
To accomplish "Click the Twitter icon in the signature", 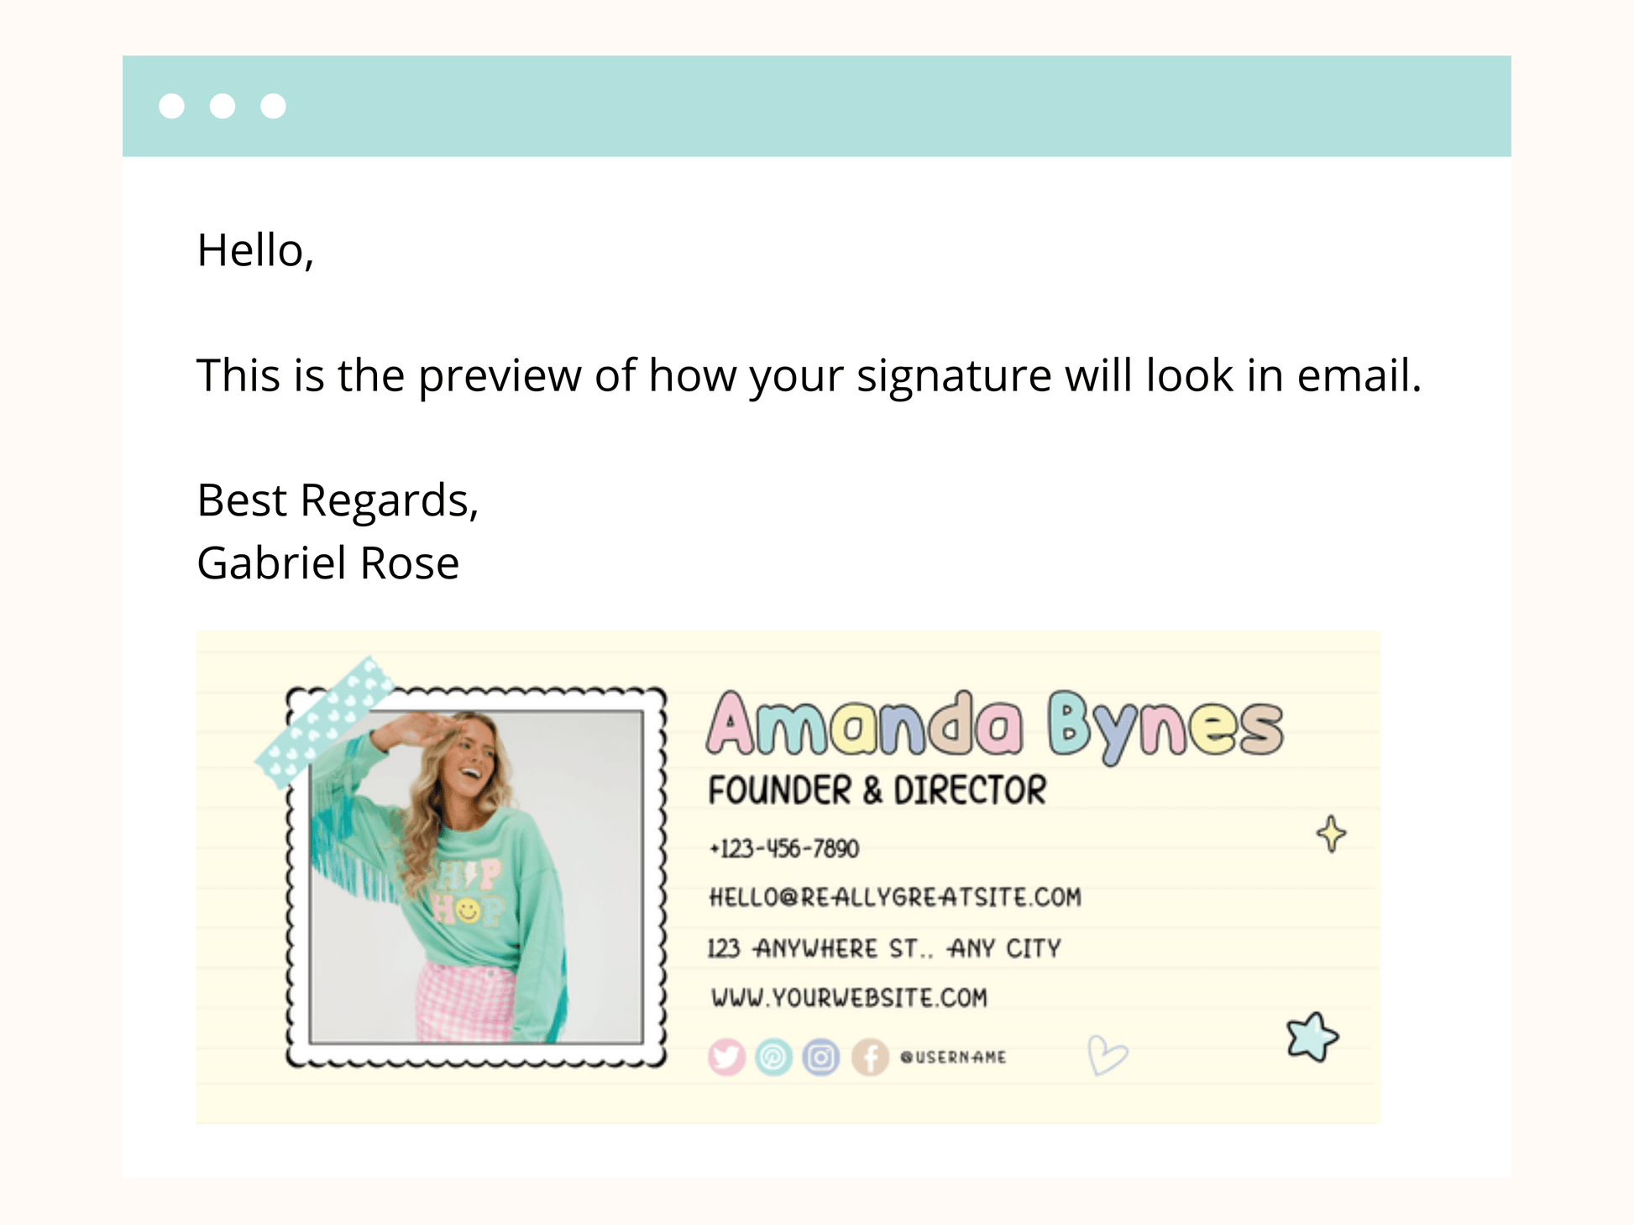I will pos(726,1057).
